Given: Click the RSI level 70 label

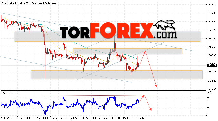Looking at the screenshot, I should pos(208,98).
